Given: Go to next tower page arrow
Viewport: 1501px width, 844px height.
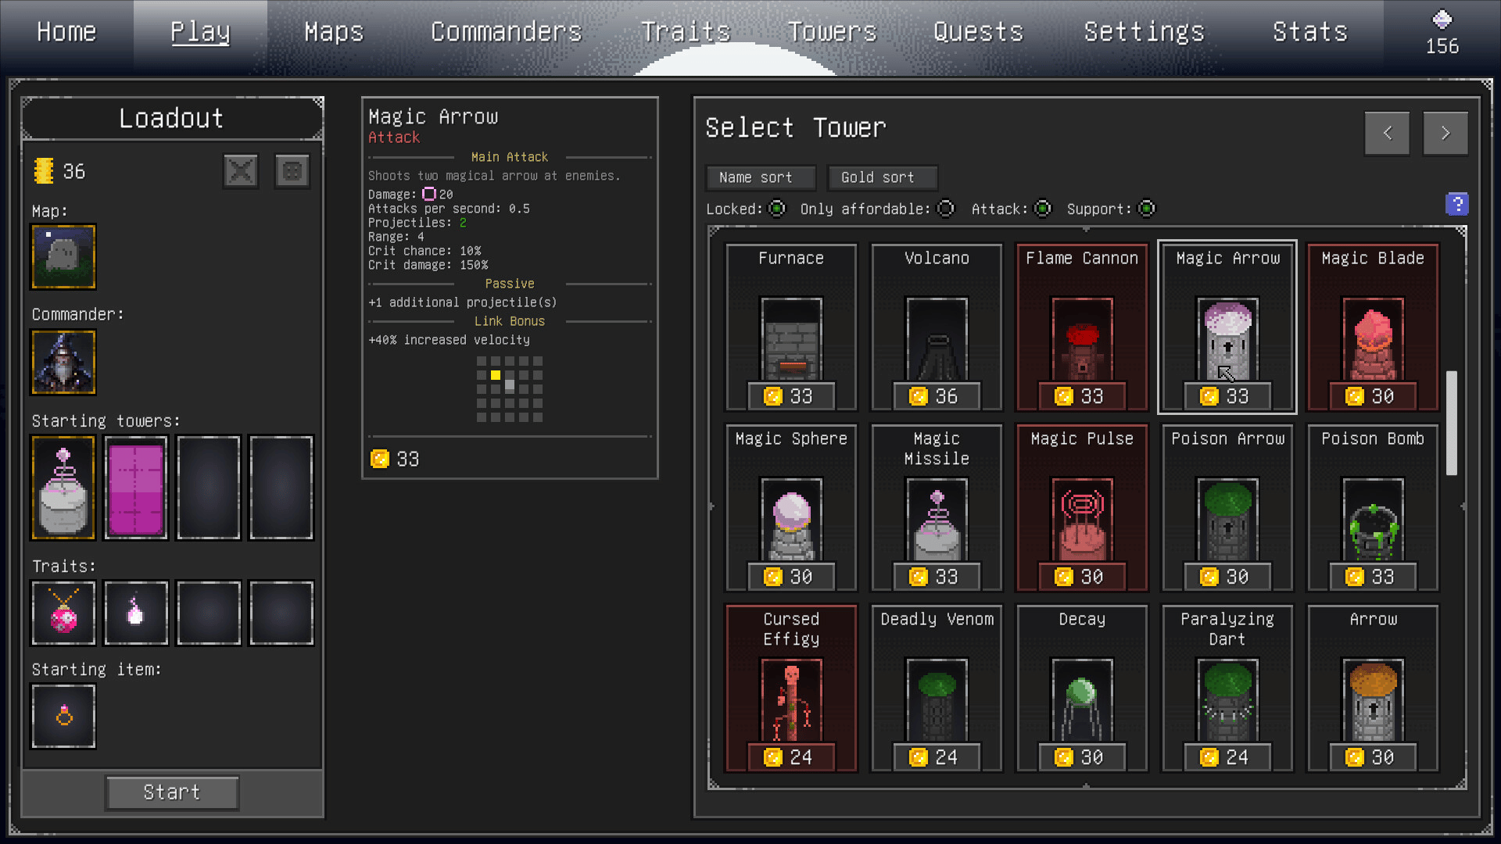Looking at the screenshot, I should (1445, 133).
